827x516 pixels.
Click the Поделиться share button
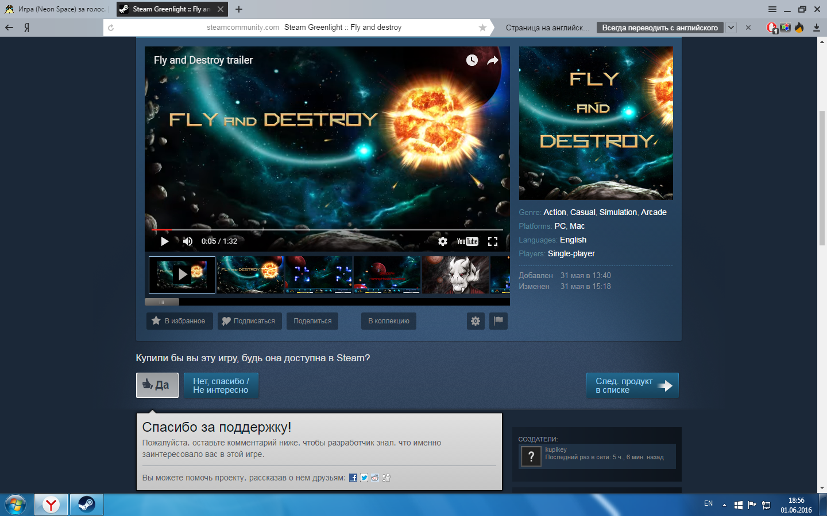(312, 321)
